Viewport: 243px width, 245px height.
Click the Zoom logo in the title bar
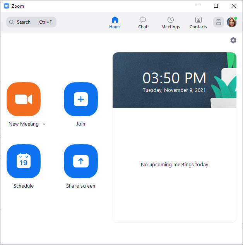click(x=7, y=6)
